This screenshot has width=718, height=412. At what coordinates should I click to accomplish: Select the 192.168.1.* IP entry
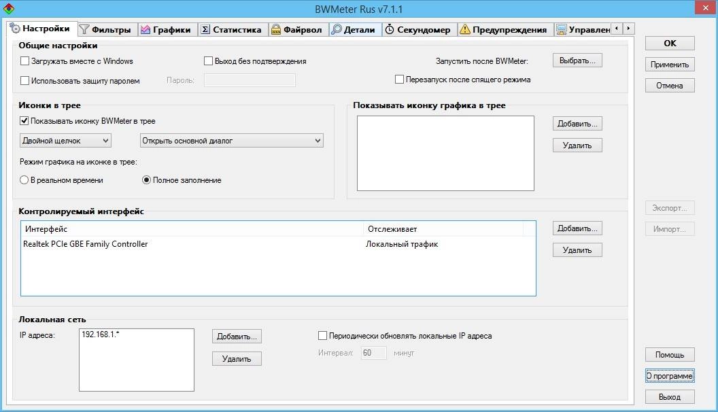point(100,334)
